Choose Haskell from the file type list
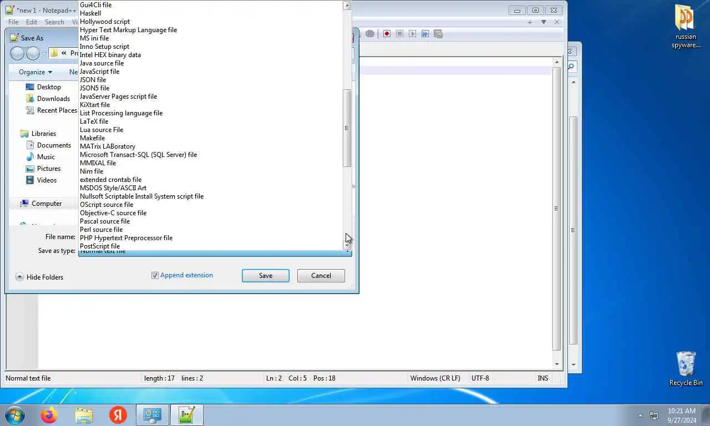The height and width of the screenshot is (426, 710). pos(90,13)
